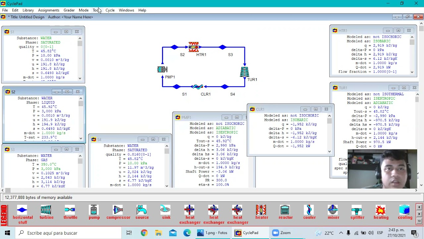The width and height of the screenshot is (424, 239).
Task: Open the Cycle menu
Action: [x=110, y=10]
